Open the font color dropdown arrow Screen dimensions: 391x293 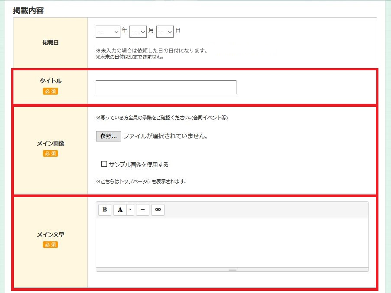130,210
